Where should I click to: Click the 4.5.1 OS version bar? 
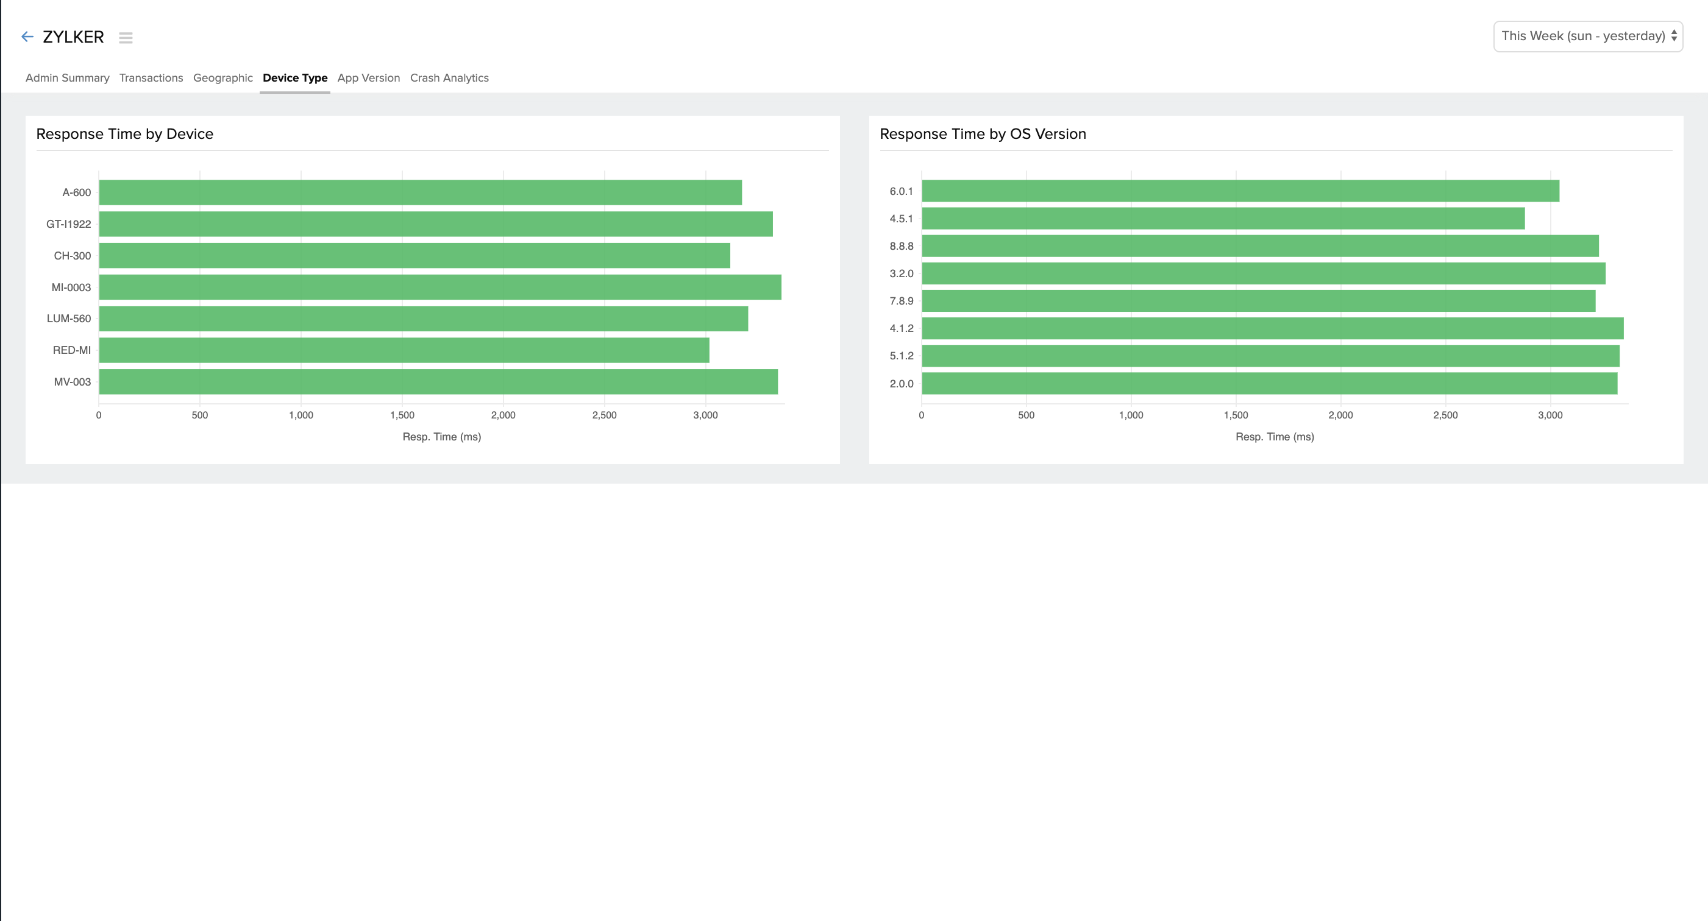[1223, 219]
